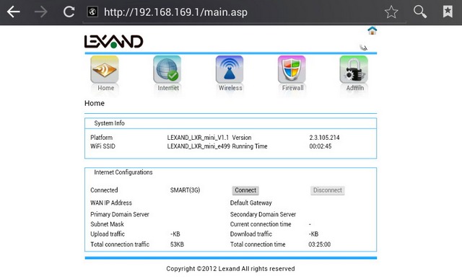This screenshot has width=462, height=279.
Task: Click the running time 00:02:45
Action: [321, 146]
